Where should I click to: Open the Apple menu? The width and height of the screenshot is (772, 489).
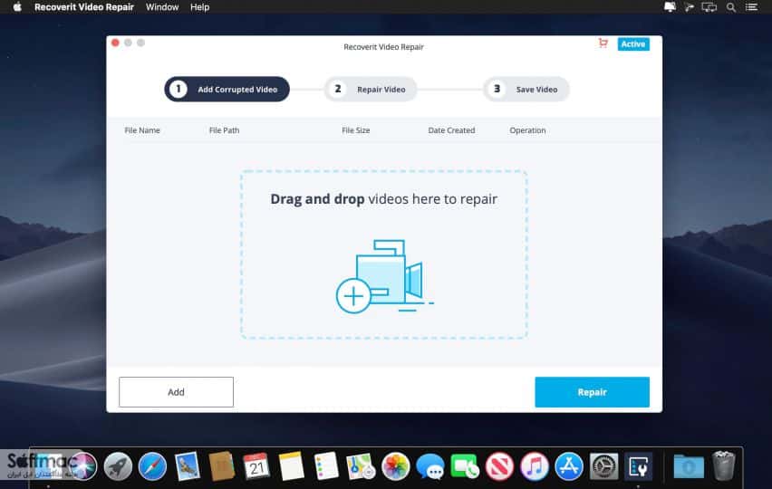(17, 7)
